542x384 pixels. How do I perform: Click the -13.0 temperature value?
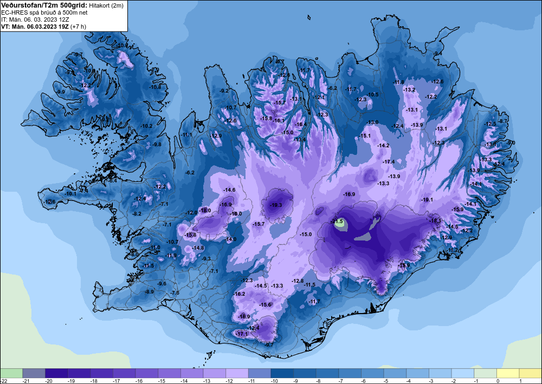pyautogui.click(x=372, y=122)
